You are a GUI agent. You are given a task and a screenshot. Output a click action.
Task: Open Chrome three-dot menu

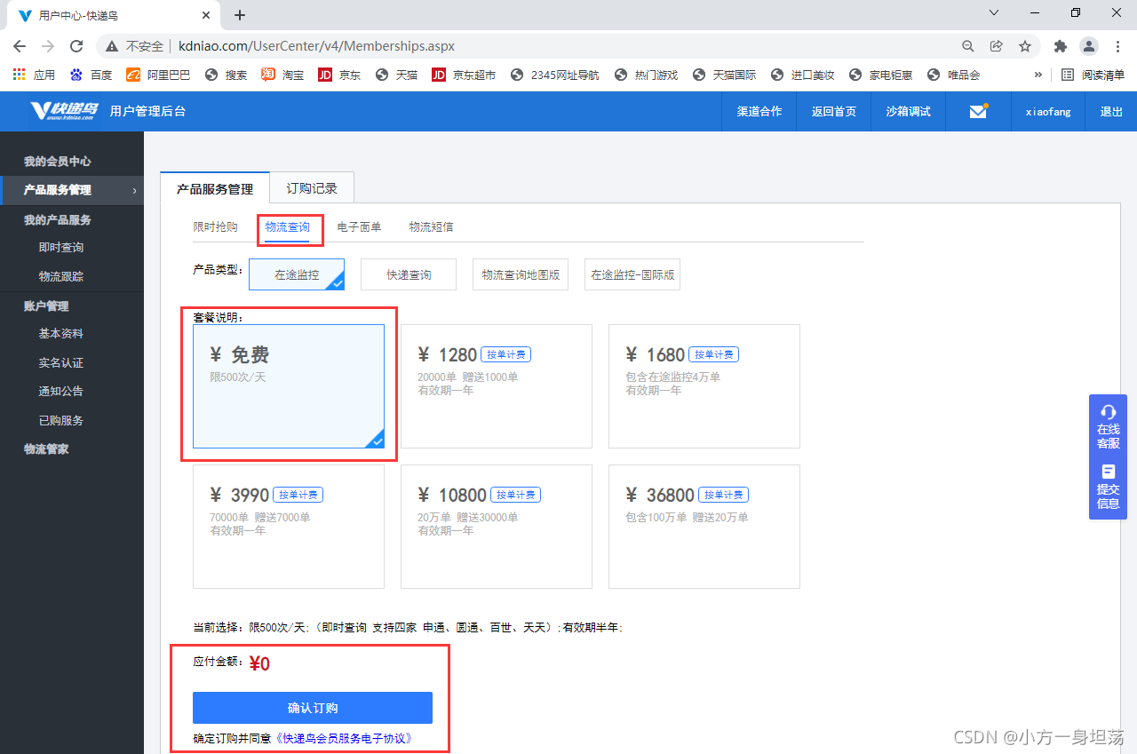pos(1117,46)
